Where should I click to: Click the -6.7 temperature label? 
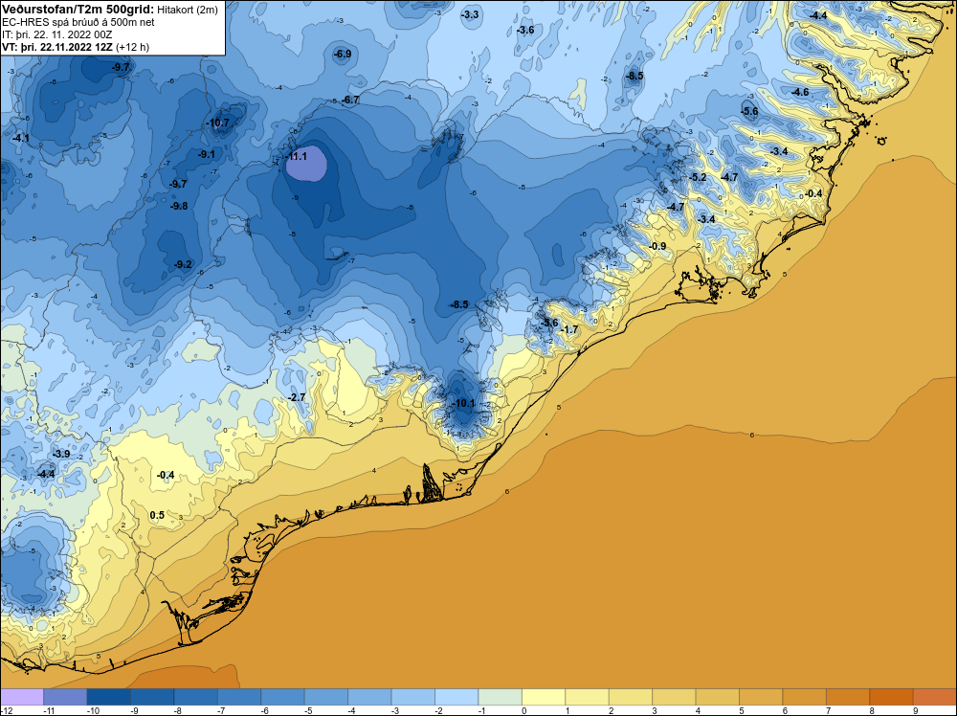350,100
